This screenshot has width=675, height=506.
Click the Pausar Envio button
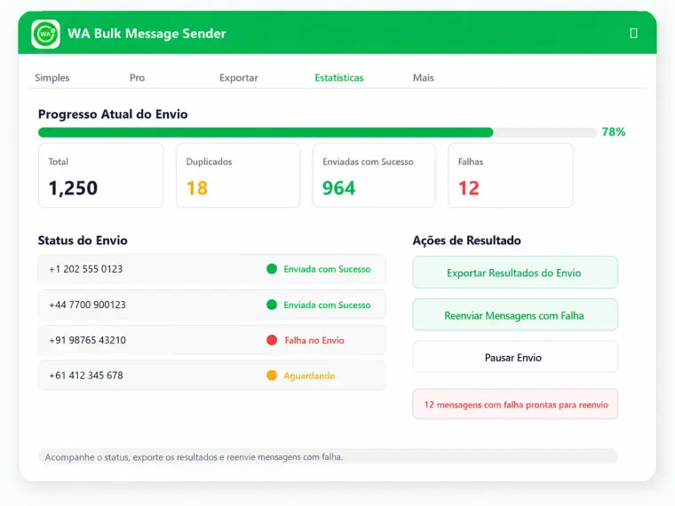coord(515,357)
